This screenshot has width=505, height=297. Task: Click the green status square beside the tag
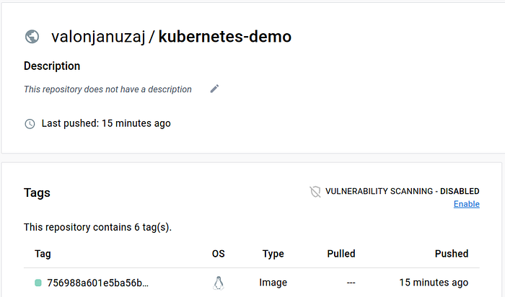[38, 283]
